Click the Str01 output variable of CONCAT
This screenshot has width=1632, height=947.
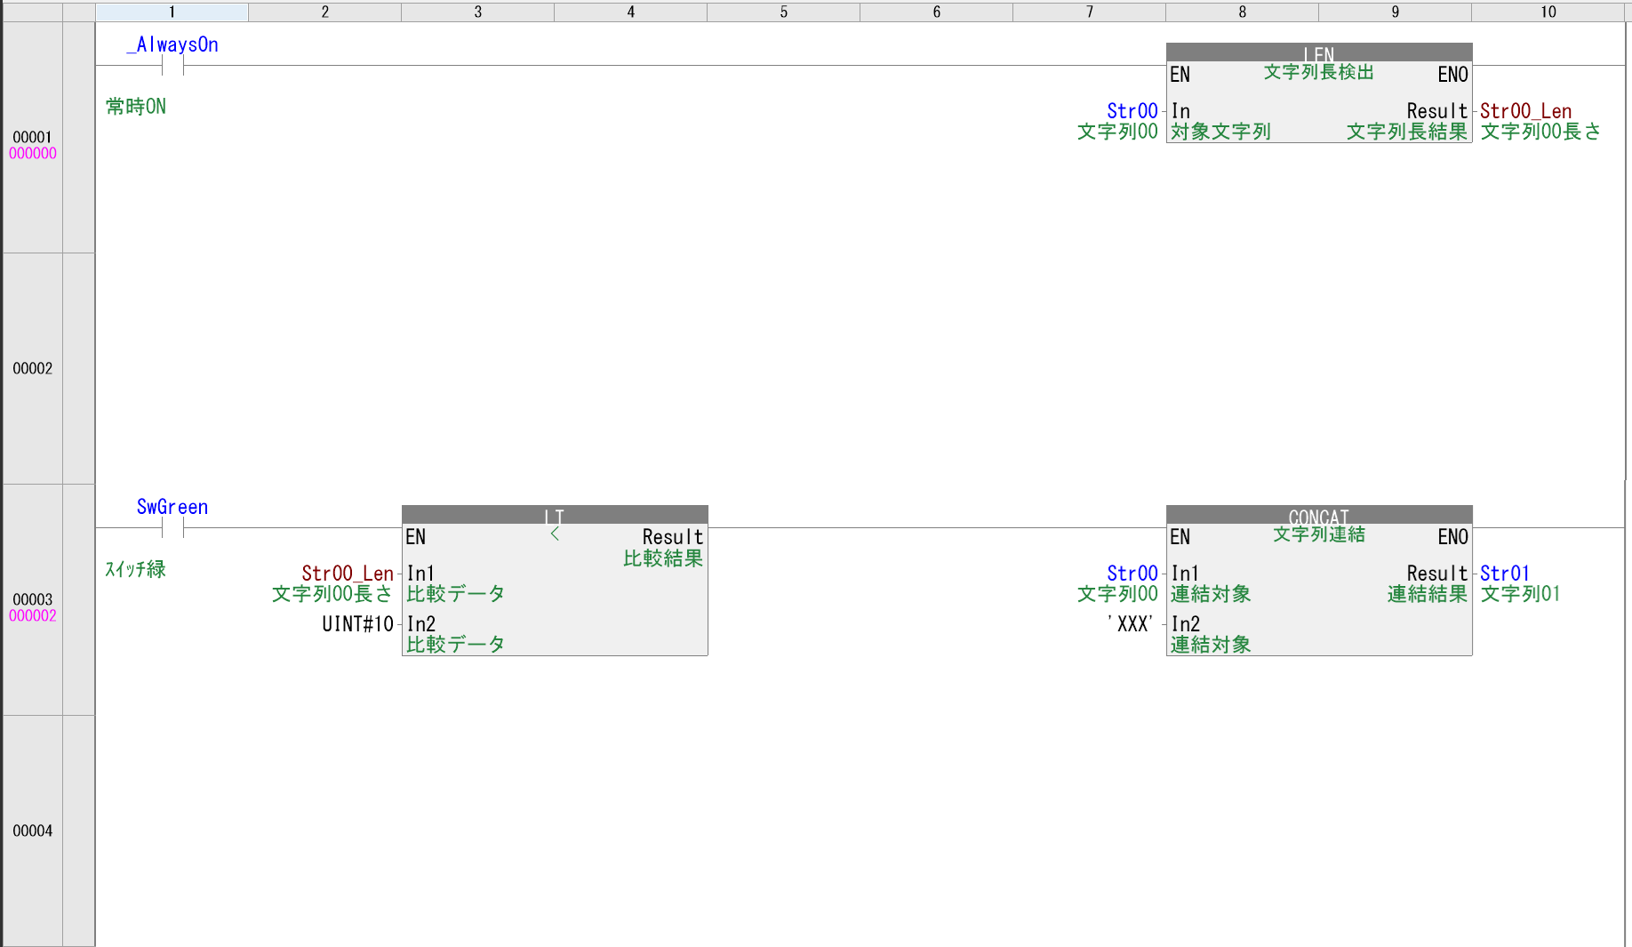(x=1504, y=574)
